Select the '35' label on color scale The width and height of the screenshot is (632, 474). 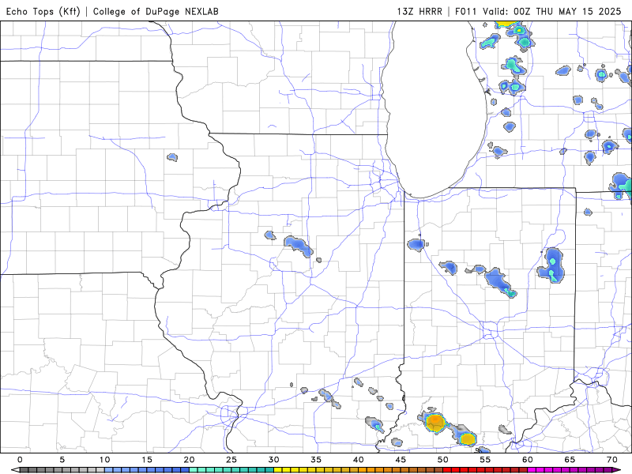(x=316, y=460)
